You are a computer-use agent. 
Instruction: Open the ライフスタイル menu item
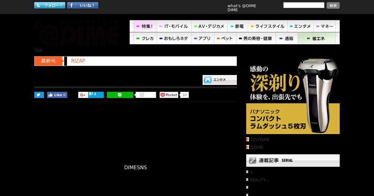[x=267, y=26]
